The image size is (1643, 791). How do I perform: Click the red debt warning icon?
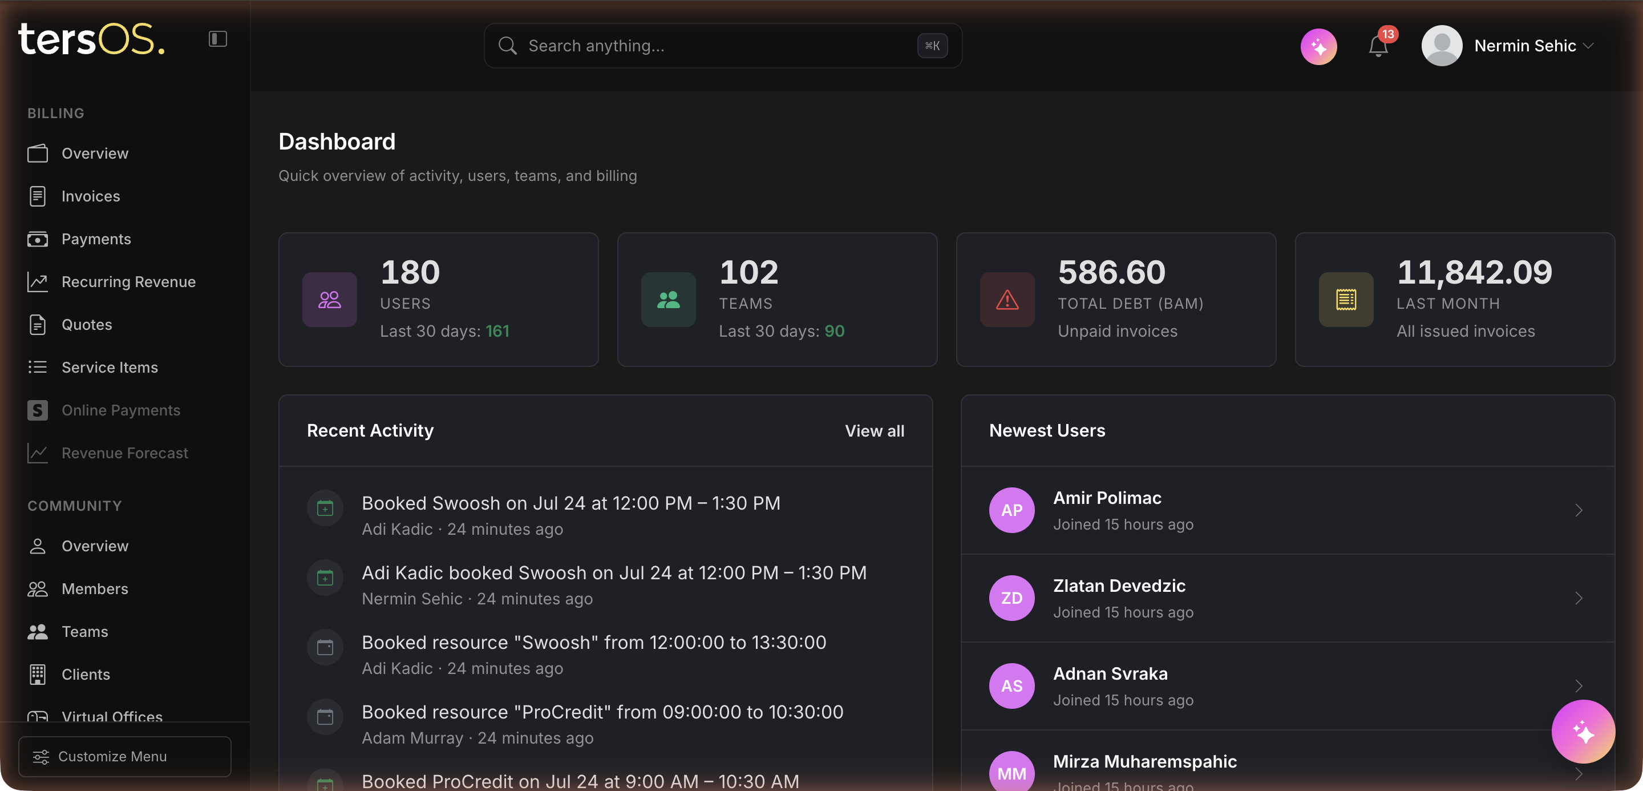pos(1007,300)
